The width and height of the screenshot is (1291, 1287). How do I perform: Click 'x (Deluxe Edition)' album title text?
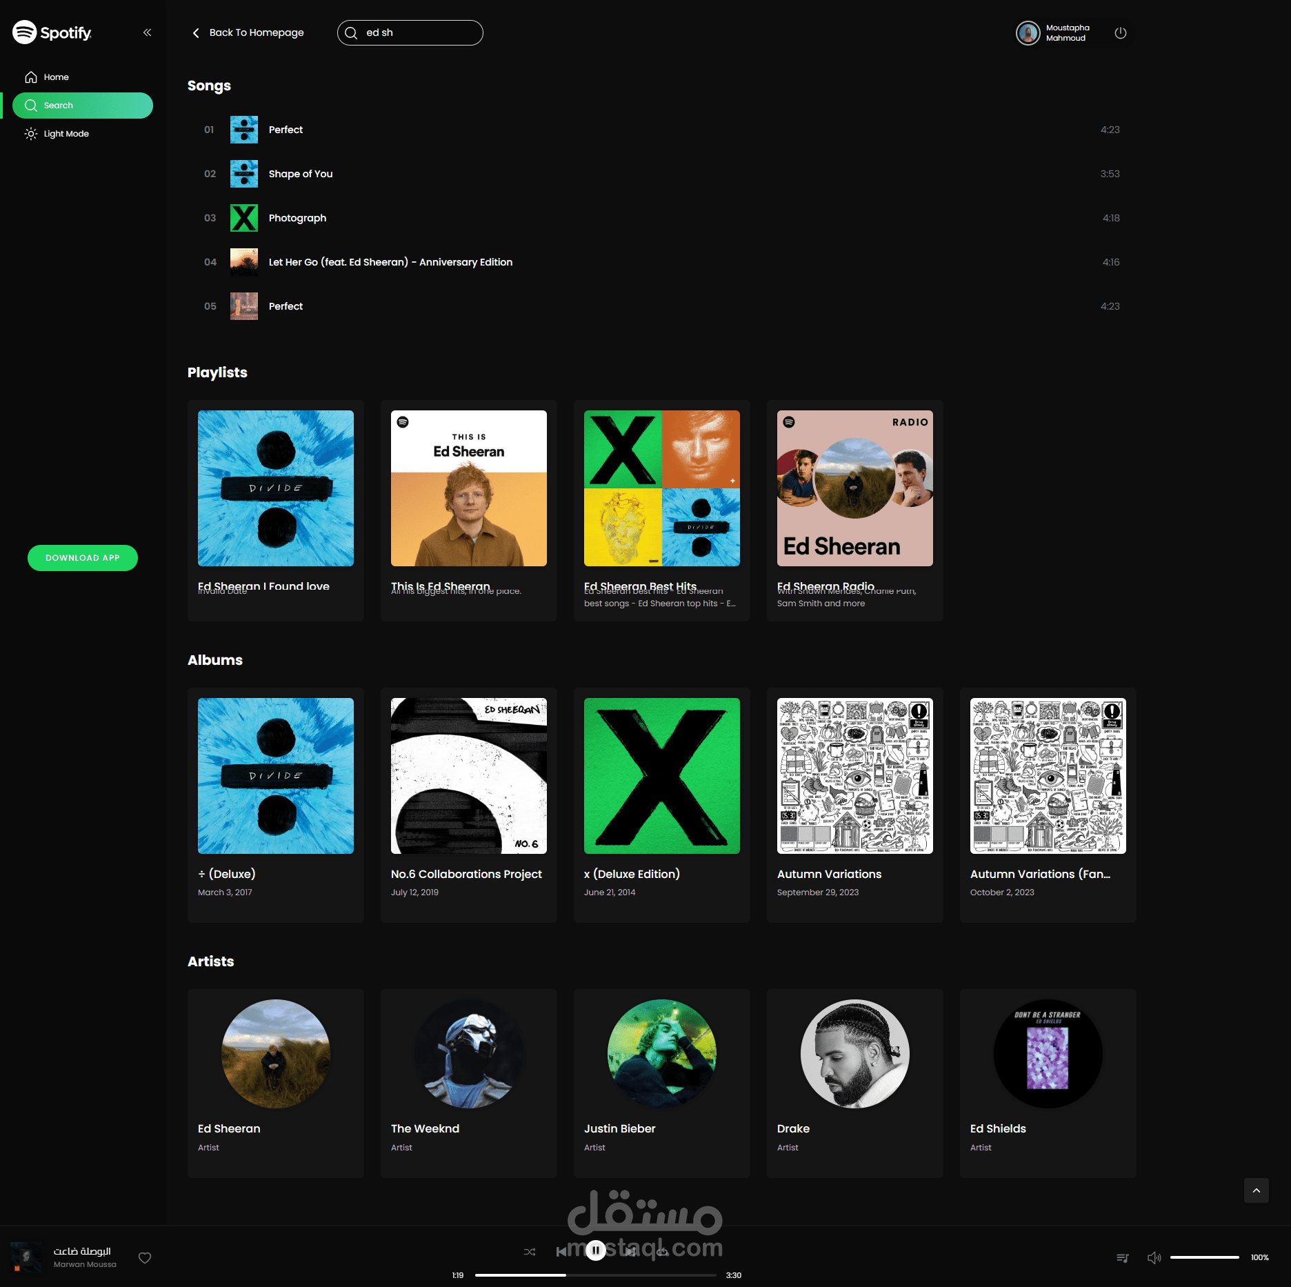[632, 874]
